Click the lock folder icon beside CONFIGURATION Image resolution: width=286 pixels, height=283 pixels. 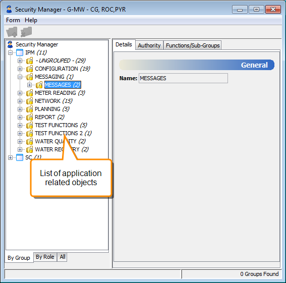tap(30, 69)
